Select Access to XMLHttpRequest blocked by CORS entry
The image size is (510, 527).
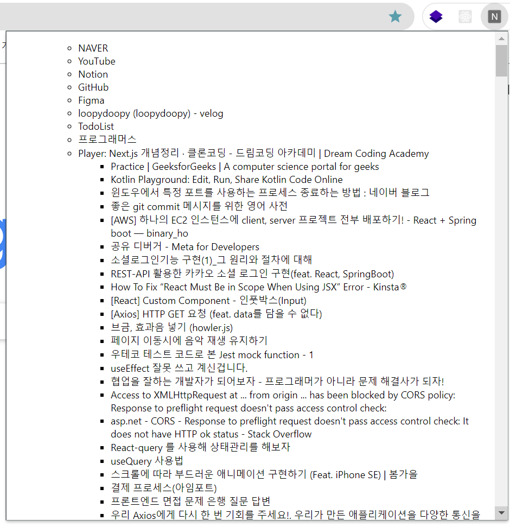[283, 402]
